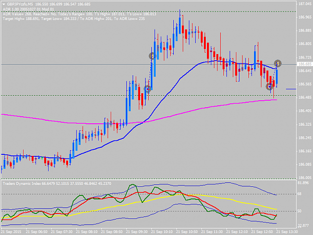Click the 186.325 price axis label
This screenshot has height=235, width=313.
point(304,125)
